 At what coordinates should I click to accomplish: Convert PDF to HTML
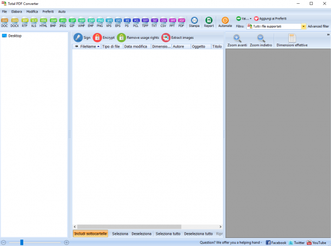[43, 22]
